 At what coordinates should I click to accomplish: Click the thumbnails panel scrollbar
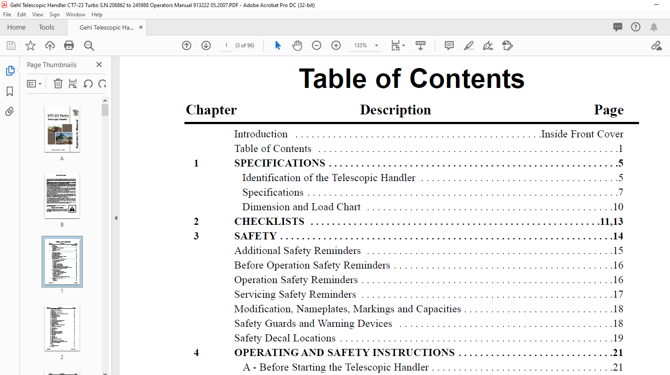pyautogui.click(x=105, y=110)
